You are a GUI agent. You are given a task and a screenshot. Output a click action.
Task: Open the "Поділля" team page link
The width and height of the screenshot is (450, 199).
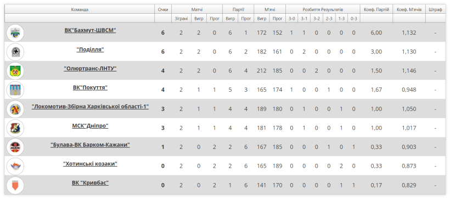coord(90,49)
